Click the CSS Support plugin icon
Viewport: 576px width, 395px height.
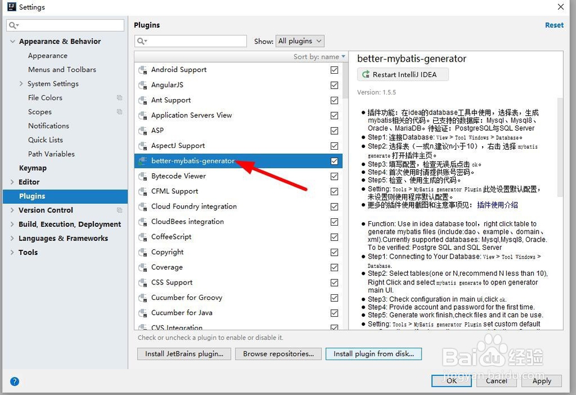(142, 283)
